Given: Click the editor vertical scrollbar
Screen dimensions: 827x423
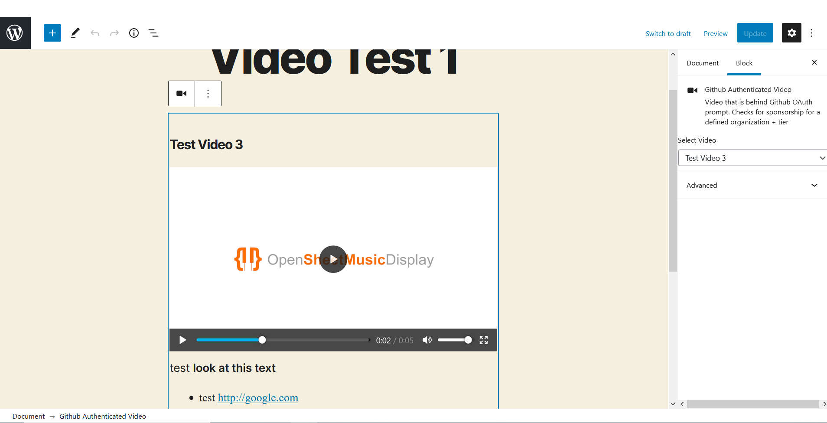Looking at the screenshot, I should click(x=673, y=181).
